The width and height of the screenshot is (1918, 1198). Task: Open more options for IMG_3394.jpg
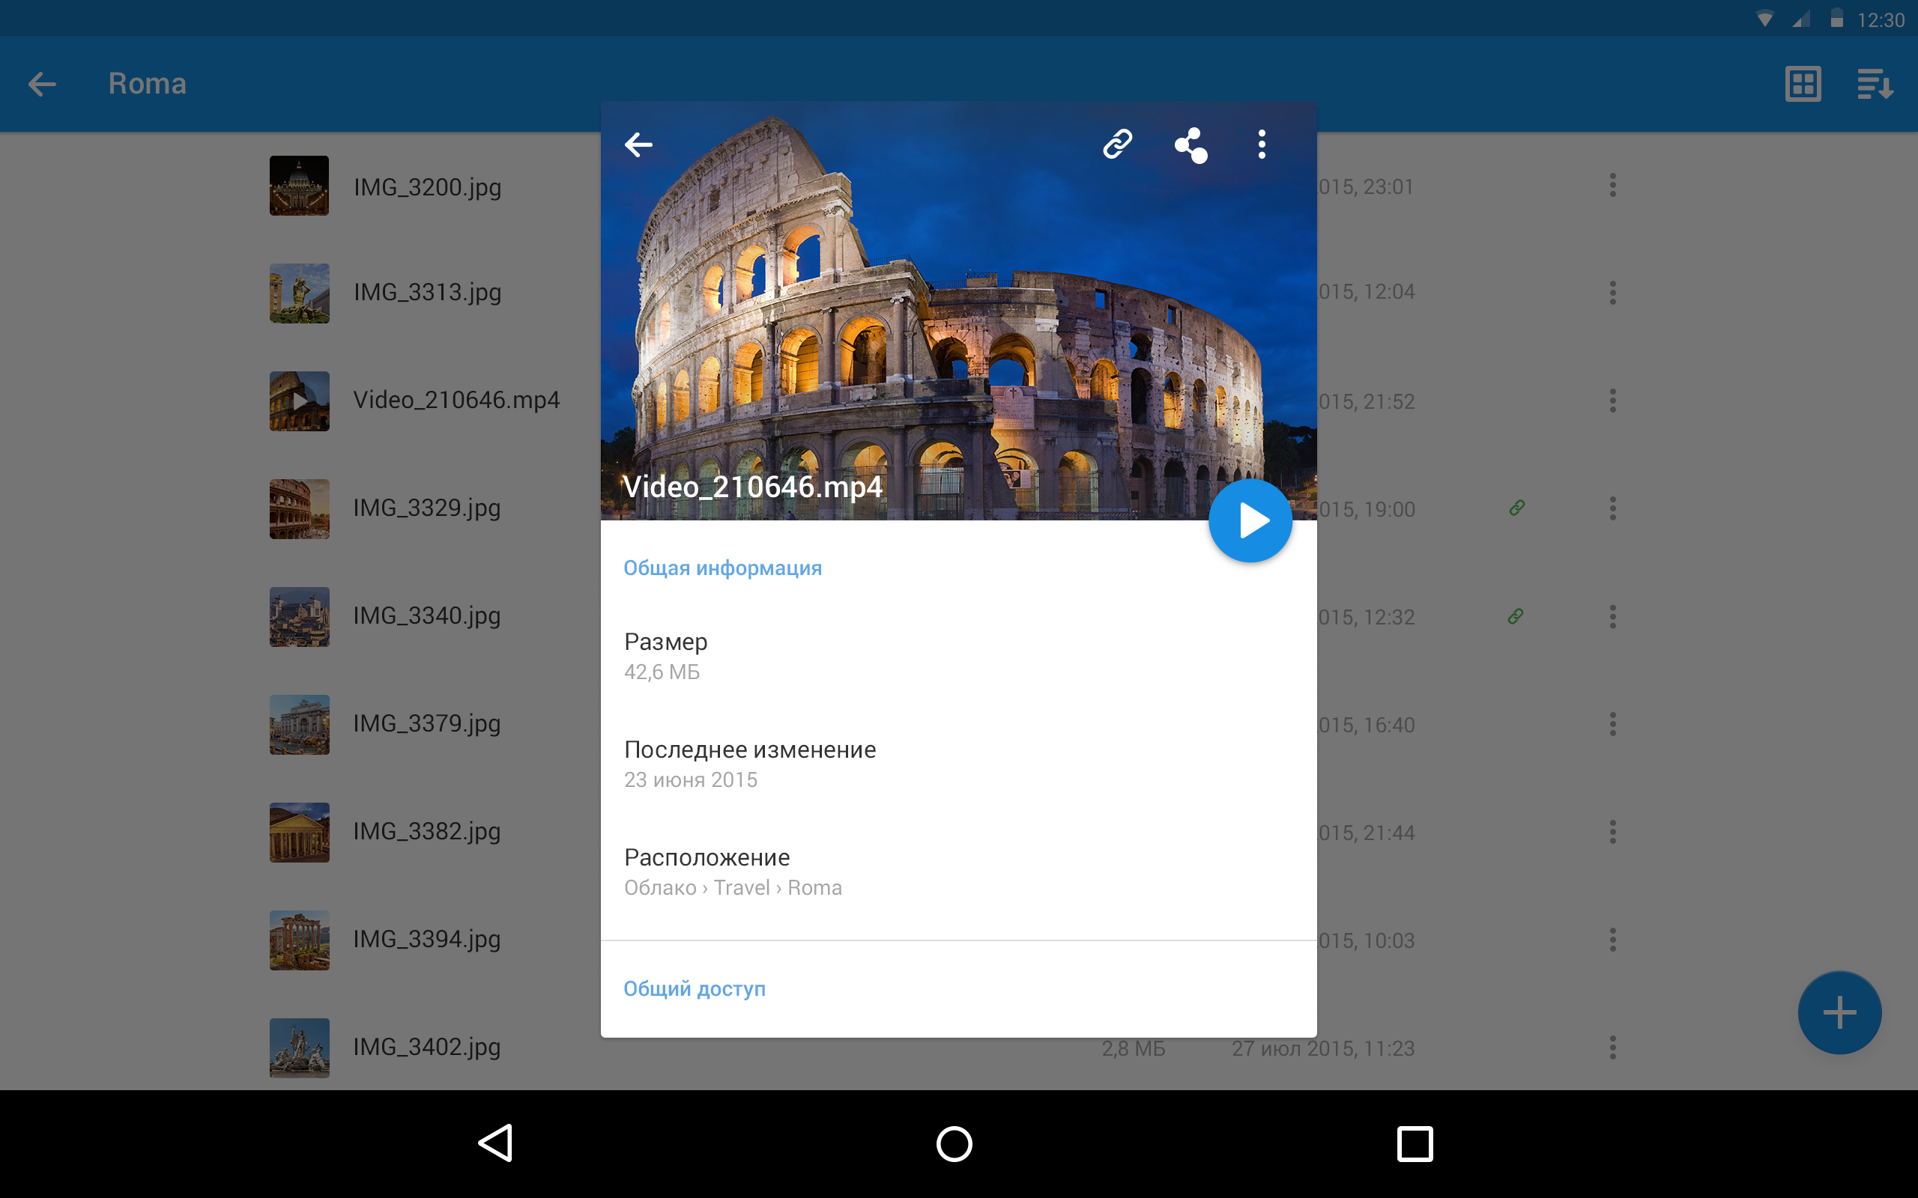pyautogui.click(x=1612, y=940)
